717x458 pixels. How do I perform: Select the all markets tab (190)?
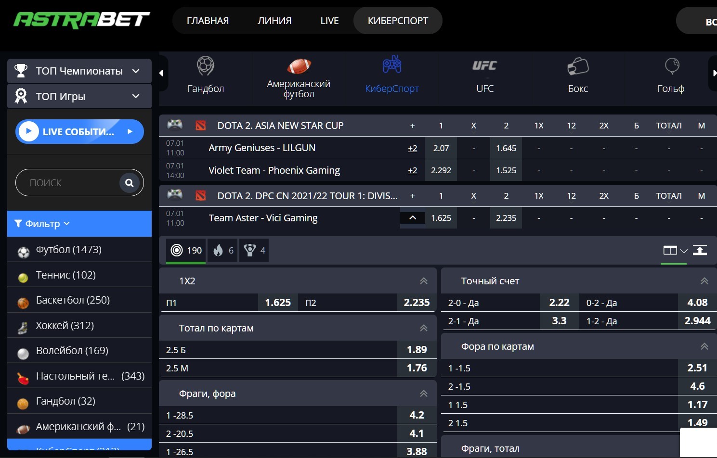coord(186,251)
